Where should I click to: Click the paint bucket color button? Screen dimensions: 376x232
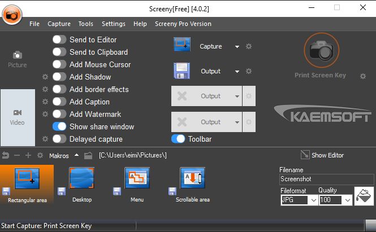(x=364, y=196)
